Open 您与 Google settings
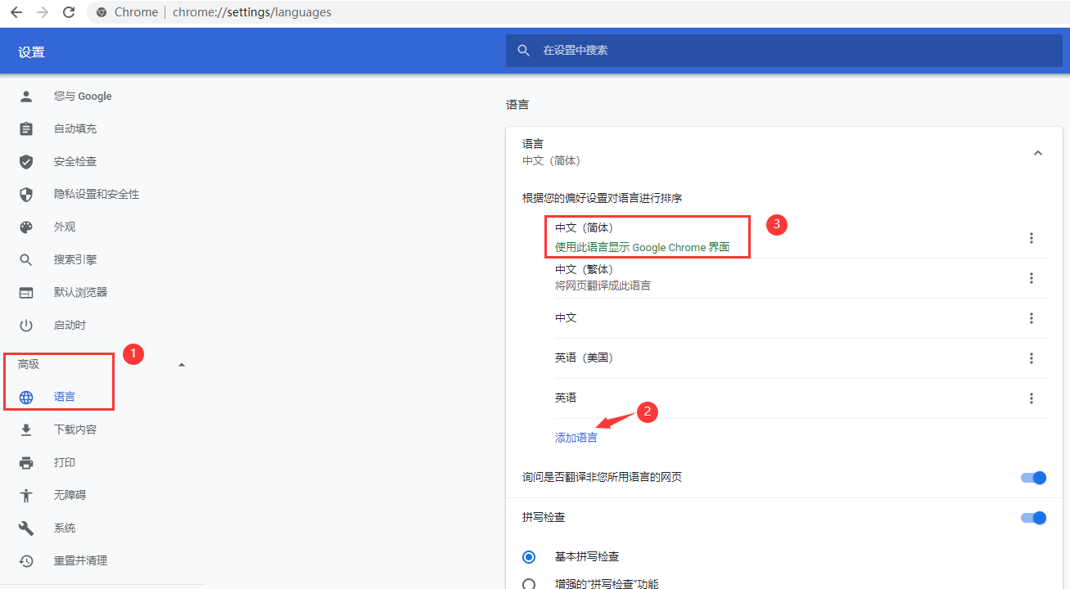This screenshot has width=1070, height=589. [83, 97]
